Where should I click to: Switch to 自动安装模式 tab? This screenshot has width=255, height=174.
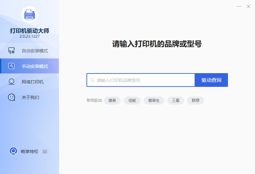[30, 51]
